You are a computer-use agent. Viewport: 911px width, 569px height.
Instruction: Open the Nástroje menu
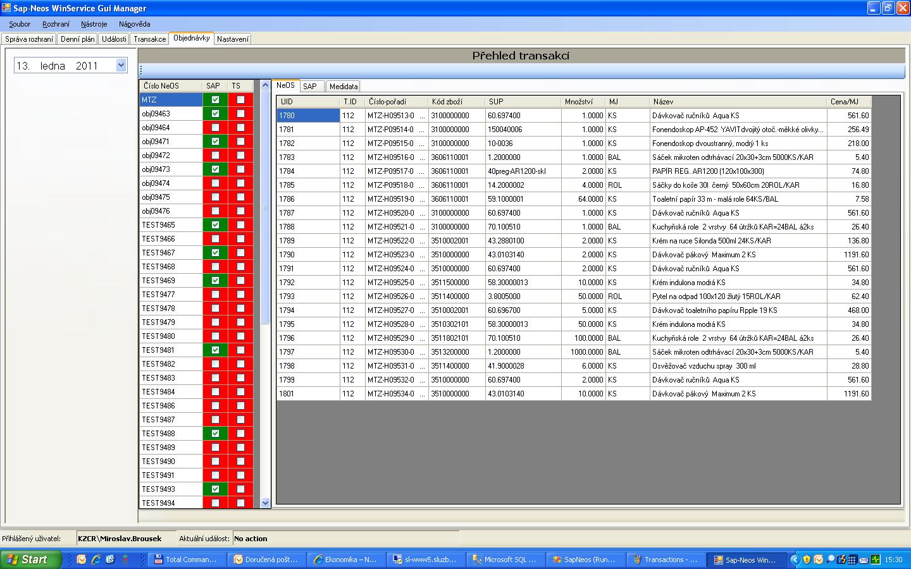click(94, 24)
